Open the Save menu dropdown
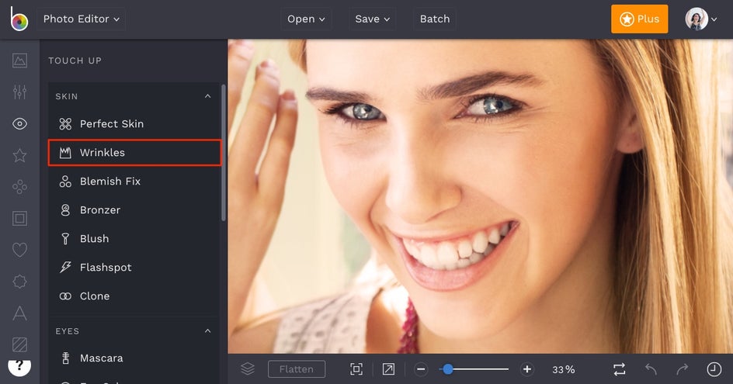Viewport: 733px width, 384px height. 372,19
